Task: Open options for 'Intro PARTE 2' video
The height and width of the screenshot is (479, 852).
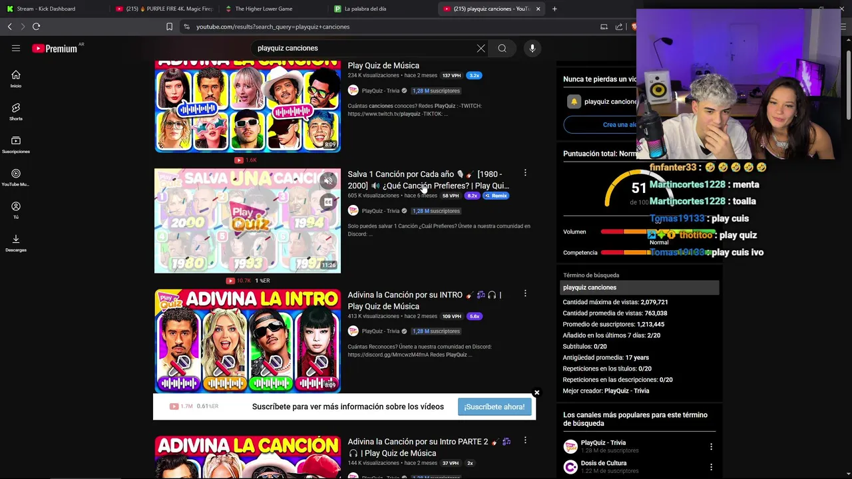Action: click(x=525, y=440)
